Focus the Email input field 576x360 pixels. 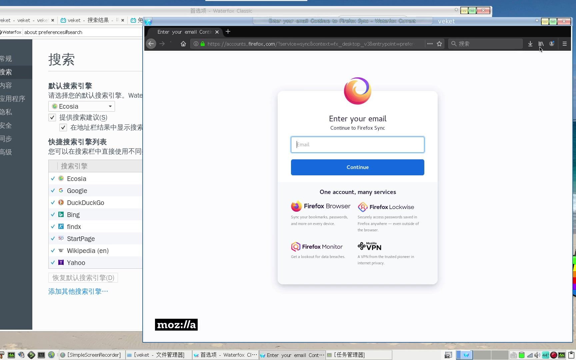point(357,144)
